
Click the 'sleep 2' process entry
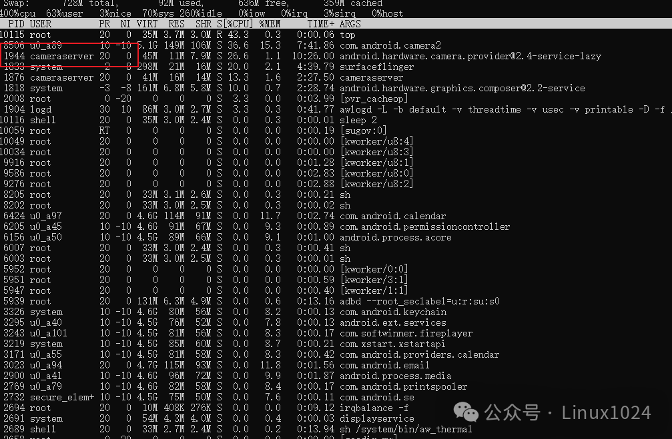click(x=358, y=120)
